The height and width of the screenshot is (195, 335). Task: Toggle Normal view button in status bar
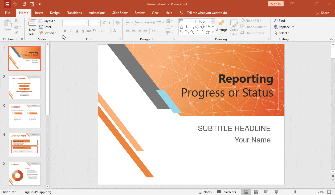click(246, 192)
